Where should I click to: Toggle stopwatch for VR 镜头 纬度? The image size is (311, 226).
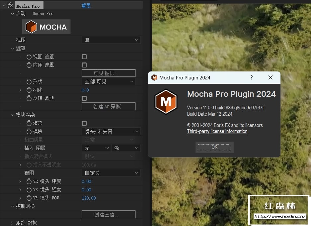tap(29, 181)
